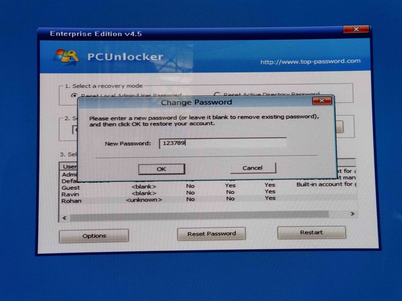This screenshot has width=402, height=301.
Task: Select the Guest user row
Action: point(208,186)
